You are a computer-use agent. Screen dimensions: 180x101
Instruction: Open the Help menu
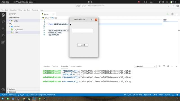(x=41, y=10)
